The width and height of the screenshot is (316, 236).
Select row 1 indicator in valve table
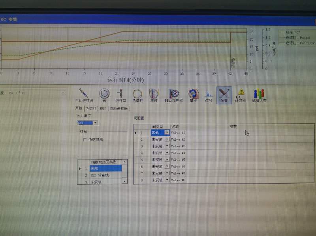pyautogui.click(x=136, y=133)
